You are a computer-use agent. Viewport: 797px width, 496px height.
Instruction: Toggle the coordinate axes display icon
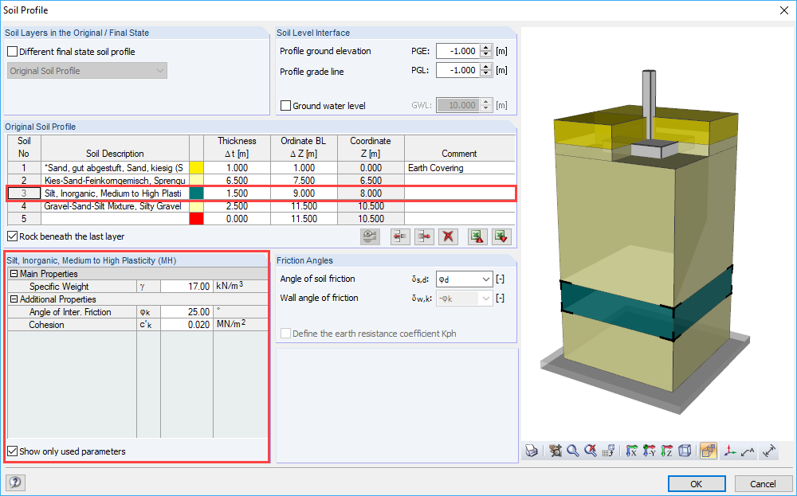pos(730,451)
